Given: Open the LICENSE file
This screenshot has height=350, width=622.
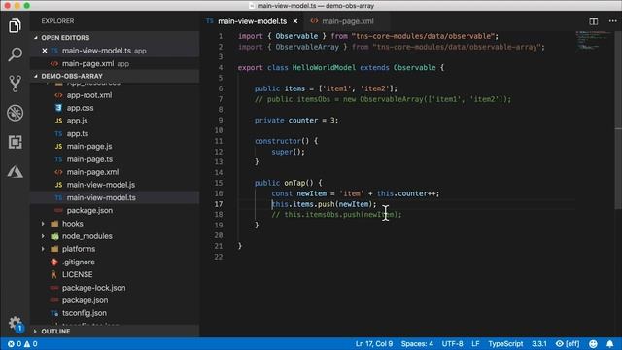Looking at the screenshot, I should point(77,274).
